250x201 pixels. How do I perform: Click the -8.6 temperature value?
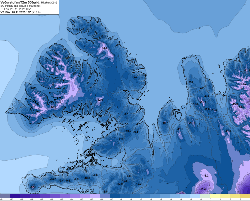pos(144,75)
